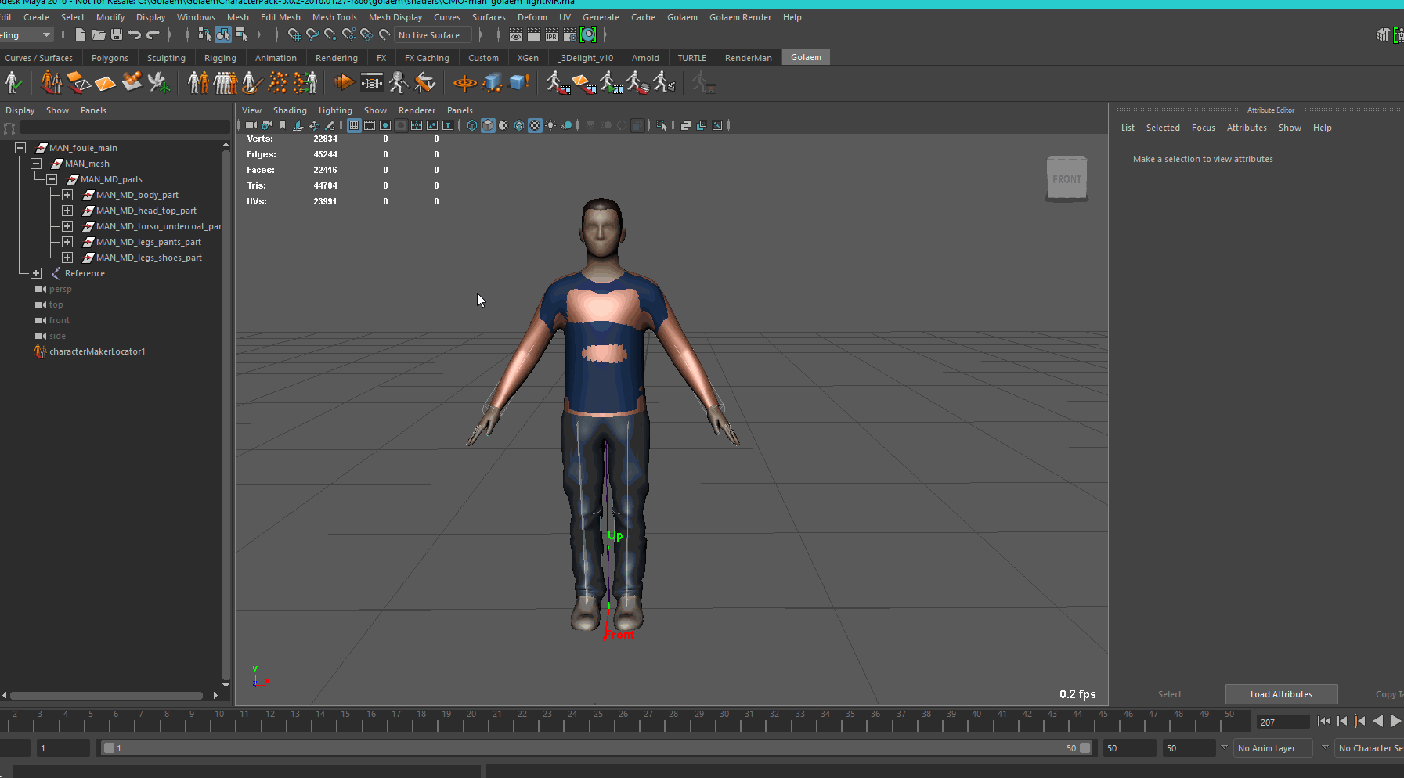Click the Load Attributes button

(1281, 694)
